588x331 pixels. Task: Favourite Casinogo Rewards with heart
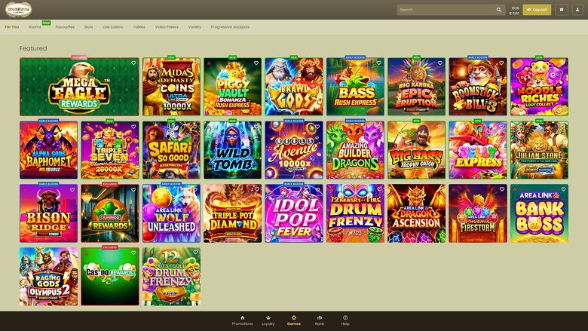pos(133,190)
